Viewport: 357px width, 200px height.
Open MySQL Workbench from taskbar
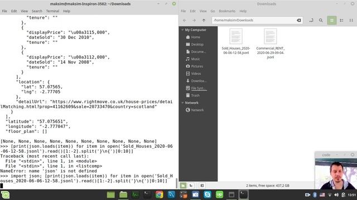point(171,195)
